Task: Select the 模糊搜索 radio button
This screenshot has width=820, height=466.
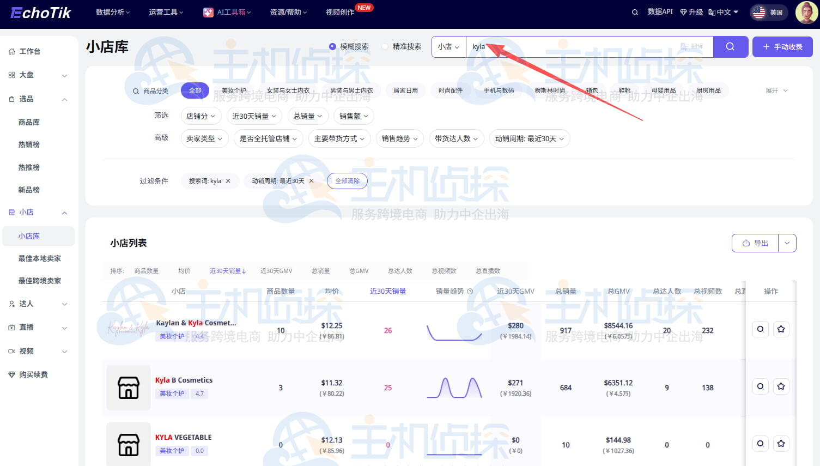Action: pos(333,46)
